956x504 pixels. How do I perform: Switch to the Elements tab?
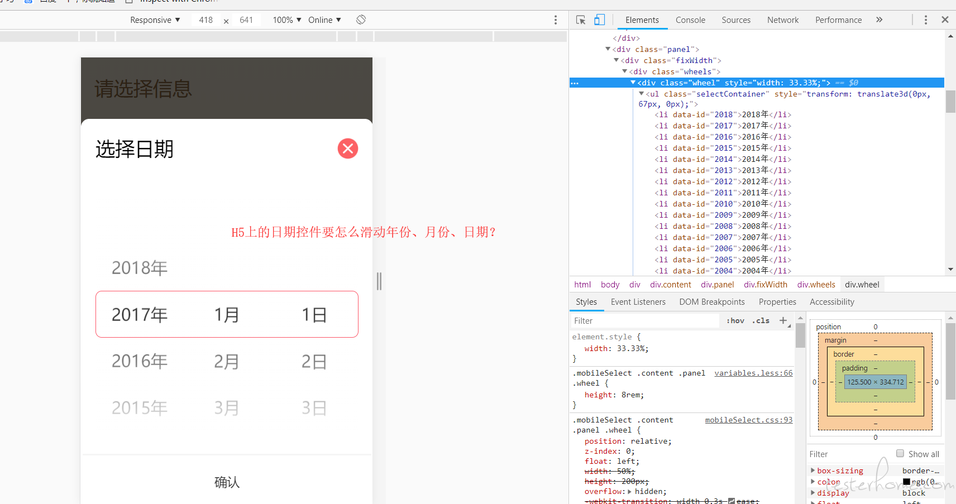click(x=642, y=20)
